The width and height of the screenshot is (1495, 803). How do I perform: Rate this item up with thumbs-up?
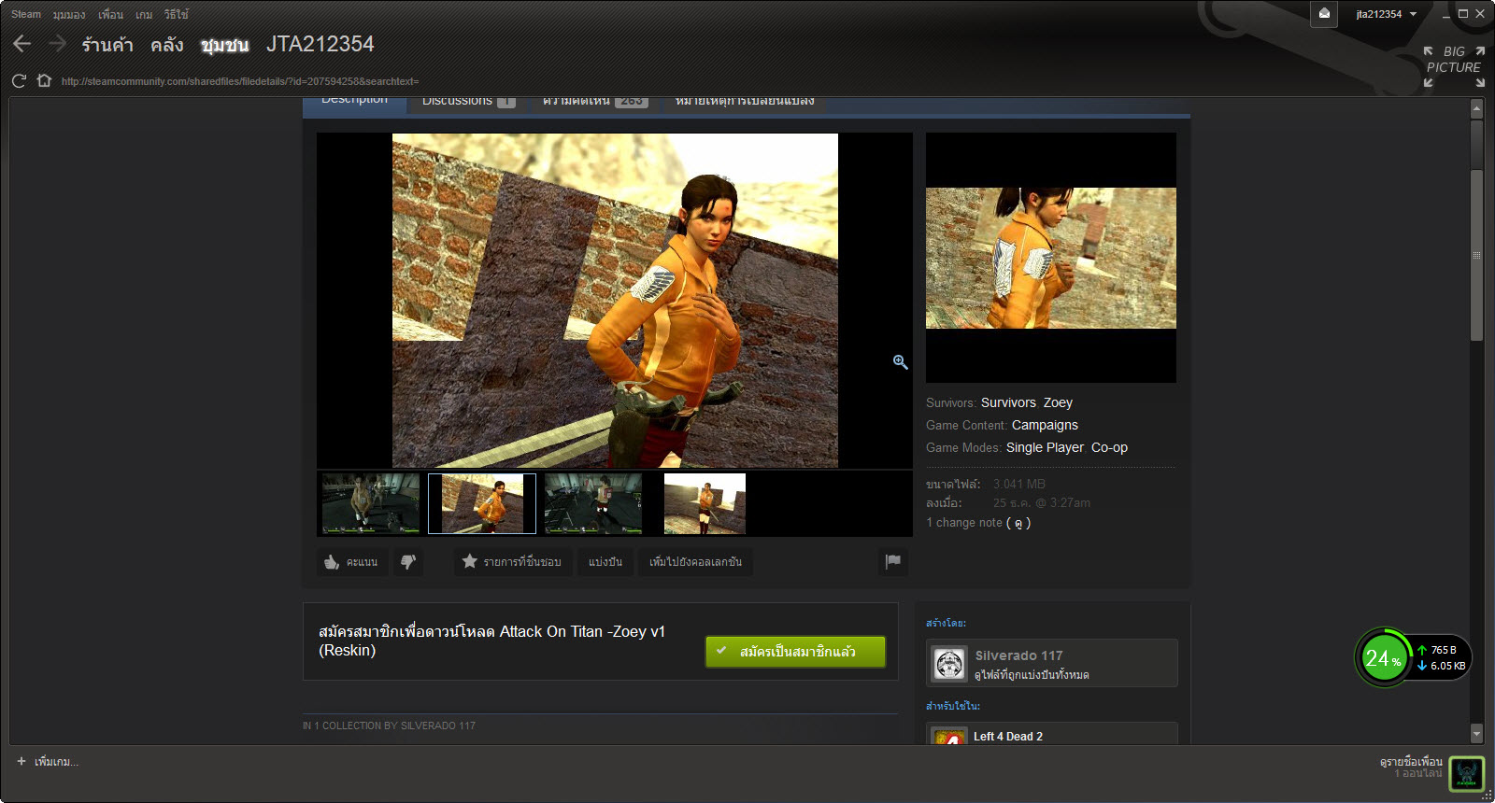click(x=351, y=562)
